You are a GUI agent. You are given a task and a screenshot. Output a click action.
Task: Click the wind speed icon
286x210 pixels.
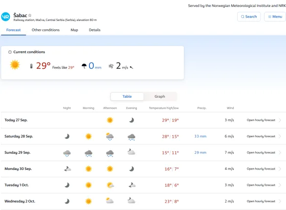click(x=111, y=66)
